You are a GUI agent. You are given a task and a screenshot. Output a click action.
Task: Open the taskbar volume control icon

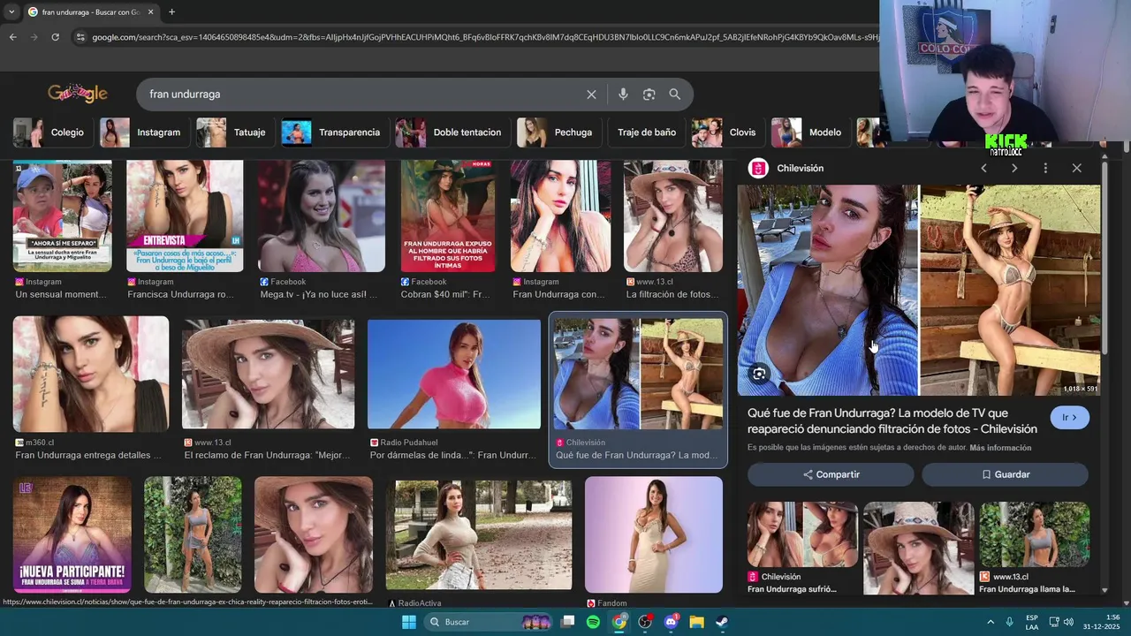tap(1068, 622)
